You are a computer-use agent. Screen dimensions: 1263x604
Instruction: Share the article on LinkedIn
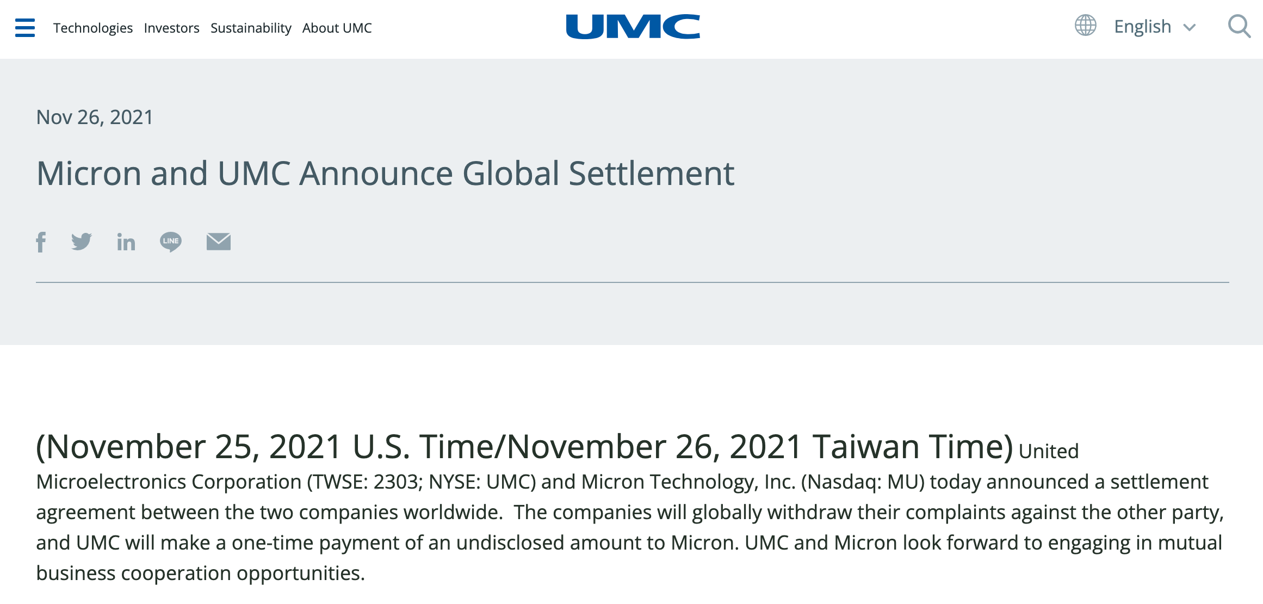(x=126, y=242)
